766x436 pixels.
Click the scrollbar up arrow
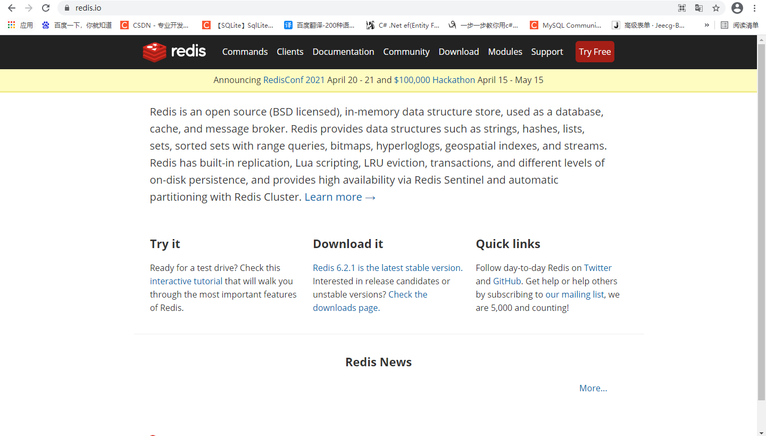point(761,39)
